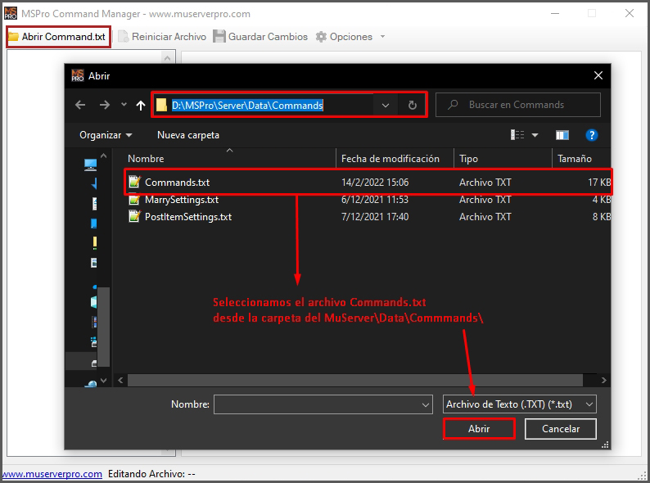Go up one folder level
Viewport: 650px width, 483px height.
coord(141,105)
